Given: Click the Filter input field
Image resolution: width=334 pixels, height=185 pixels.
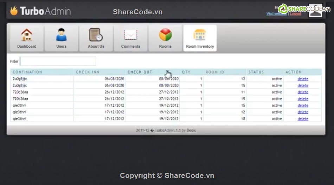Looking at the screenshot, I should (x=58, y=61).
